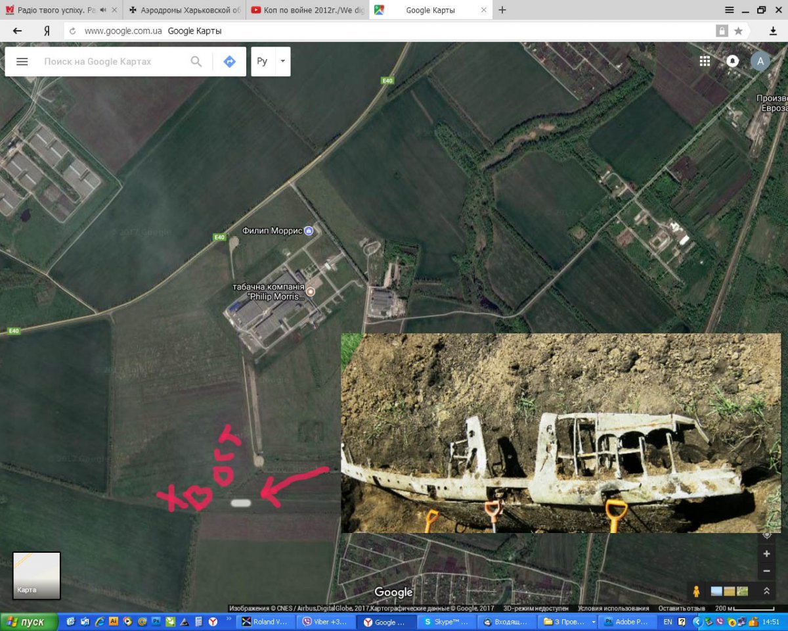Expand the Ру input language dropdown

(282, 61)
